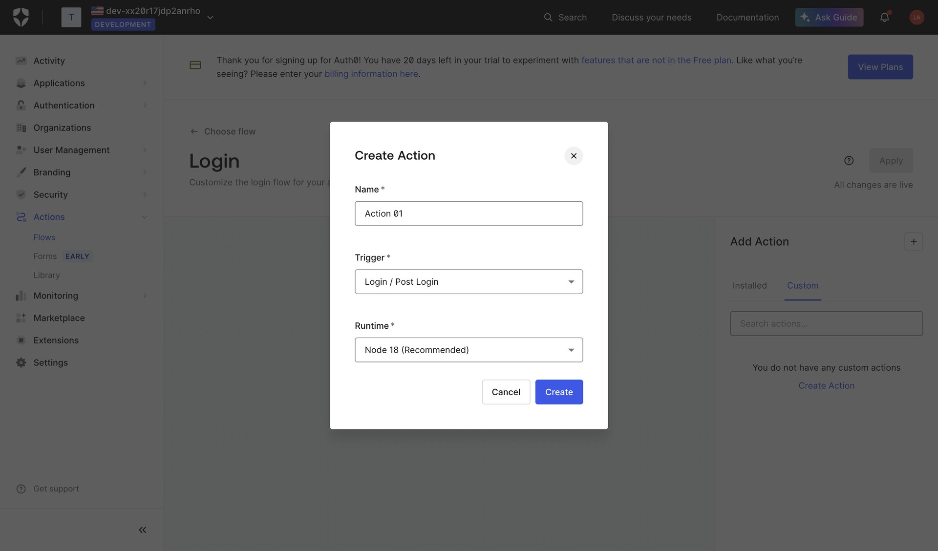The image size is (938, 551).
Task: Click the Name field containing Action 01
Action: [x=469, y=213]
